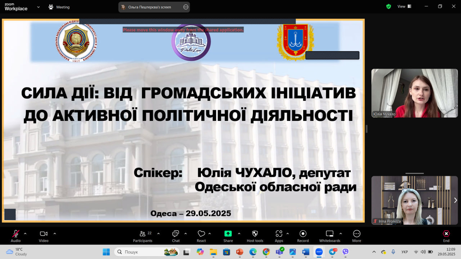The image size is (461, 259).
Task: Click the Zoom icon on the taskbar
Action: coord(319,252)
